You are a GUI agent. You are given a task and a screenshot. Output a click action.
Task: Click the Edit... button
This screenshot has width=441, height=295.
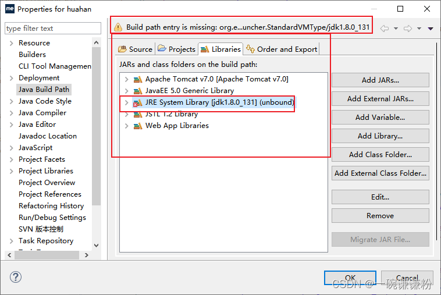(x=380, y=197)
